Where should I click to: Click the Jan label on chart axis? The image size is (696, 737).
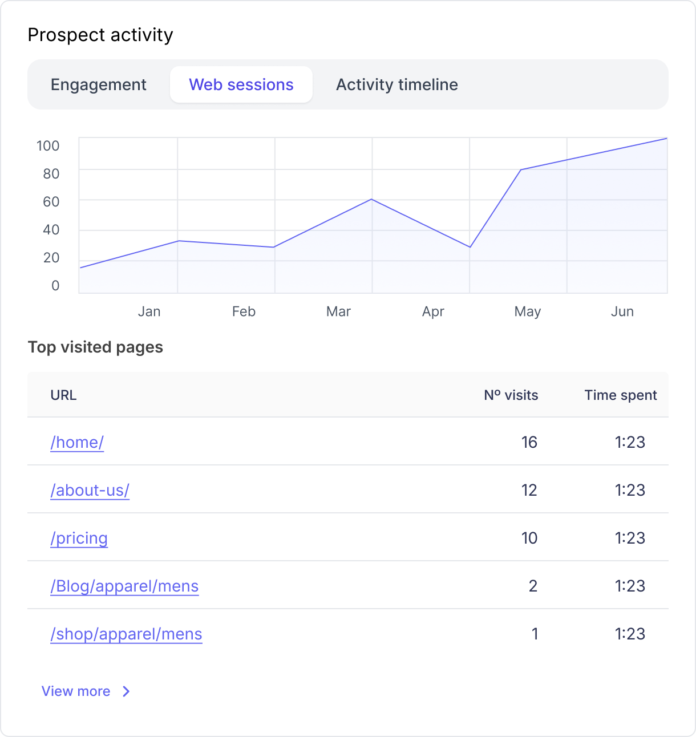pyautogui.click(x=149, y=311)
